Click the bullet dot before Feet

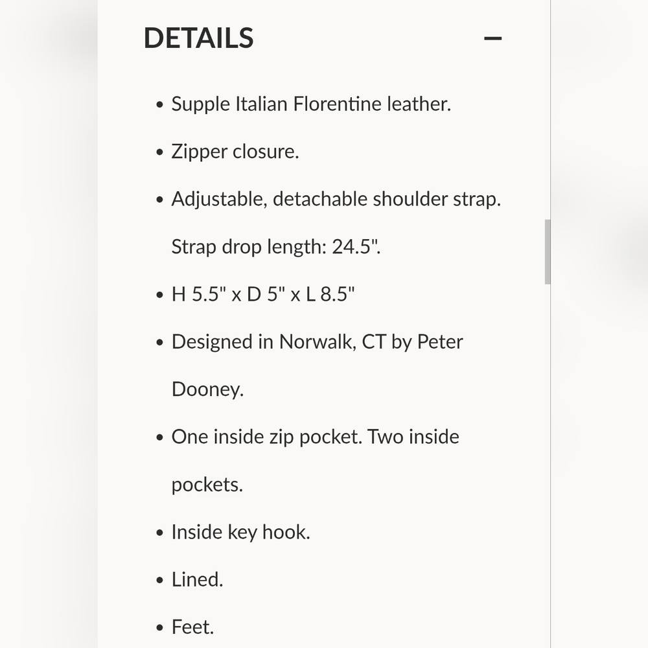coord(160,628)
